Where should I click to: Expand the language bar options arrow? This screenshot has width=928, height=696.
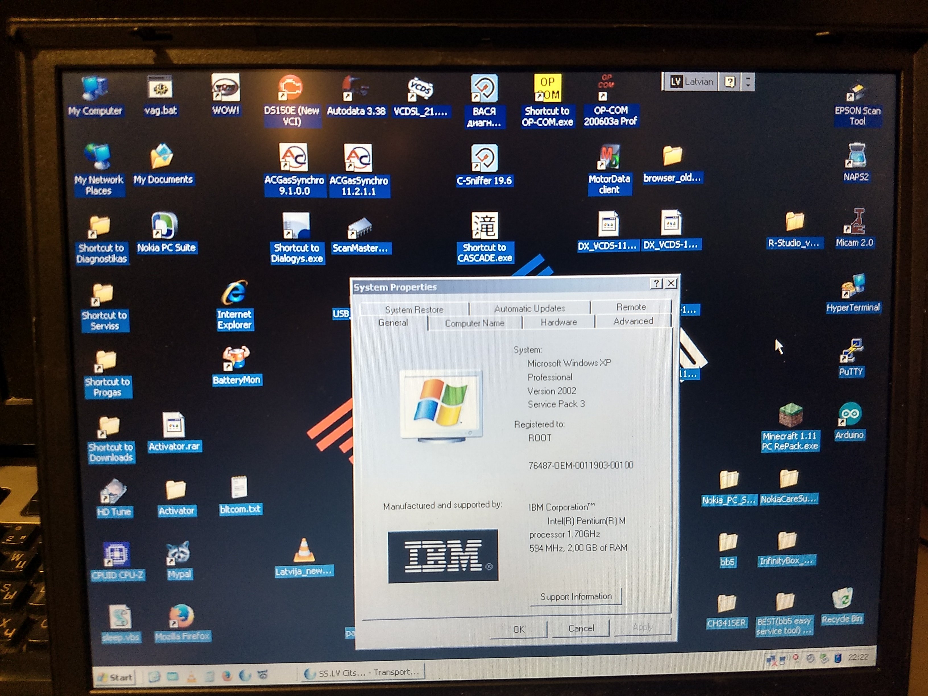[x=748, y=82]
